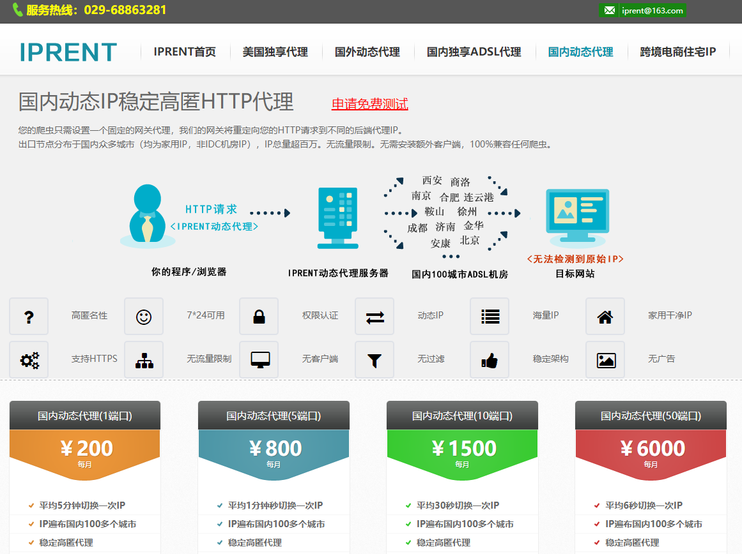Click the 平均6秒切换一次IP text
This screenshot has width=742, height=554.
click(x=644, y=505)
